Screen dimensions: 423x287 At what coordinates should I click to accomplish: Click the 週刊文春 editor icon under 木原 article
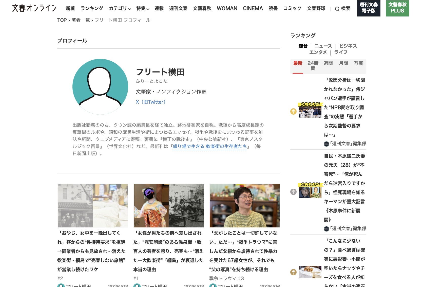click(326, 229)
